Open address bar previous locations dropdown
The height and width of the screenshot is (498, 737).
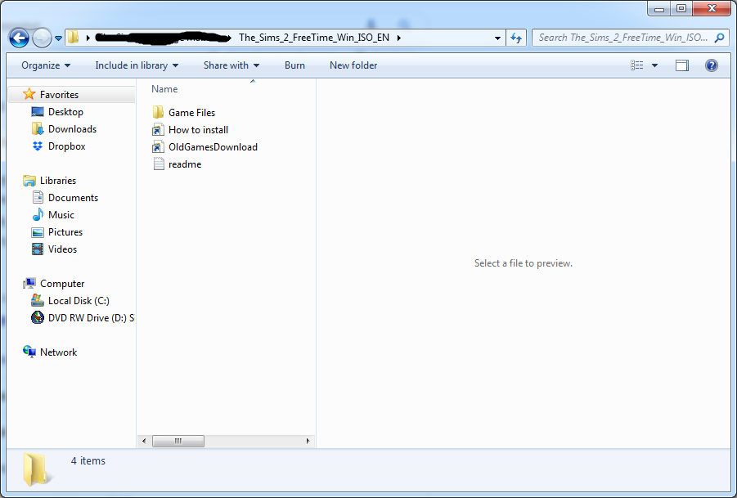click(x=497, y=38)
